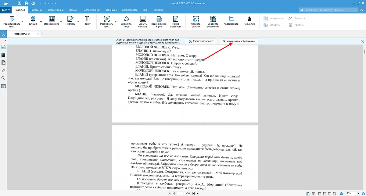Zoom out with the minus button
This screenshot has height=196, width=366.
[341, 193]
